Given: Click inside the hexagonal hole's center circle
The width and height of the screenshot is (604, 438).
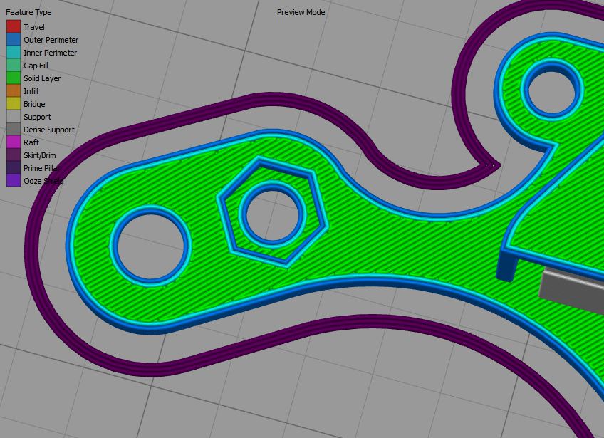Looking at the screenshot, I should pos(273,212).
